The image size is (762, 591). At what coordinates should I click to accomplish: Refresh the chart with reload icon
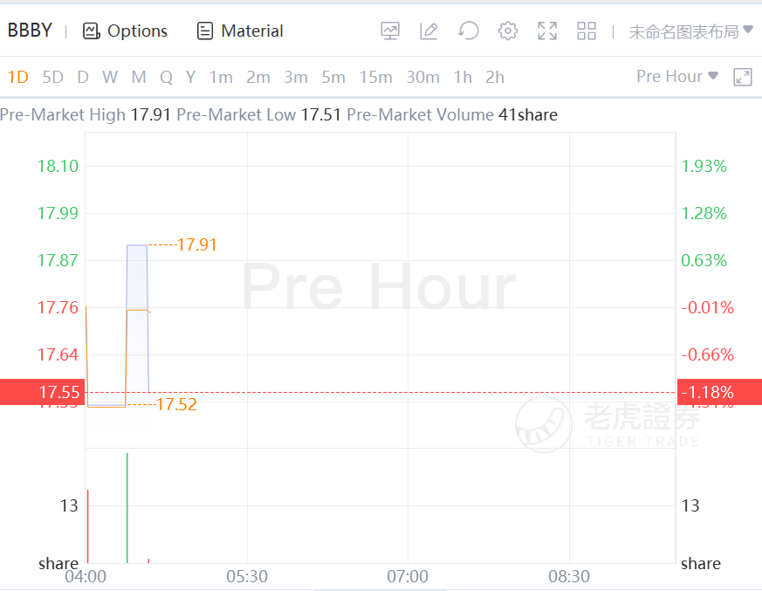(469, 31)
